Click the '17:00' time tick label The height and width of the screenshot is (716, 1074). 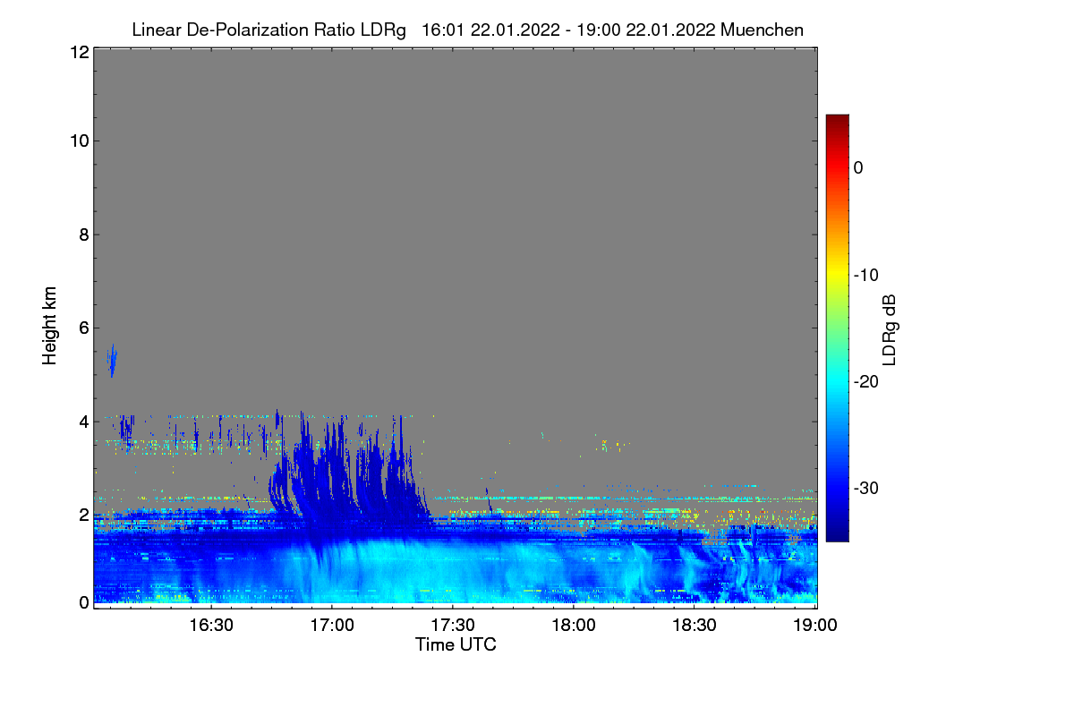tap(332, 625)
